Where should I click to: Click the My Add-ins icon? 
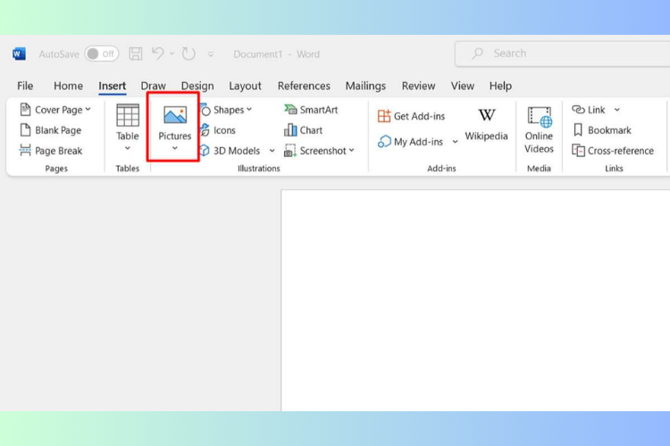click(x=384, y=141)
